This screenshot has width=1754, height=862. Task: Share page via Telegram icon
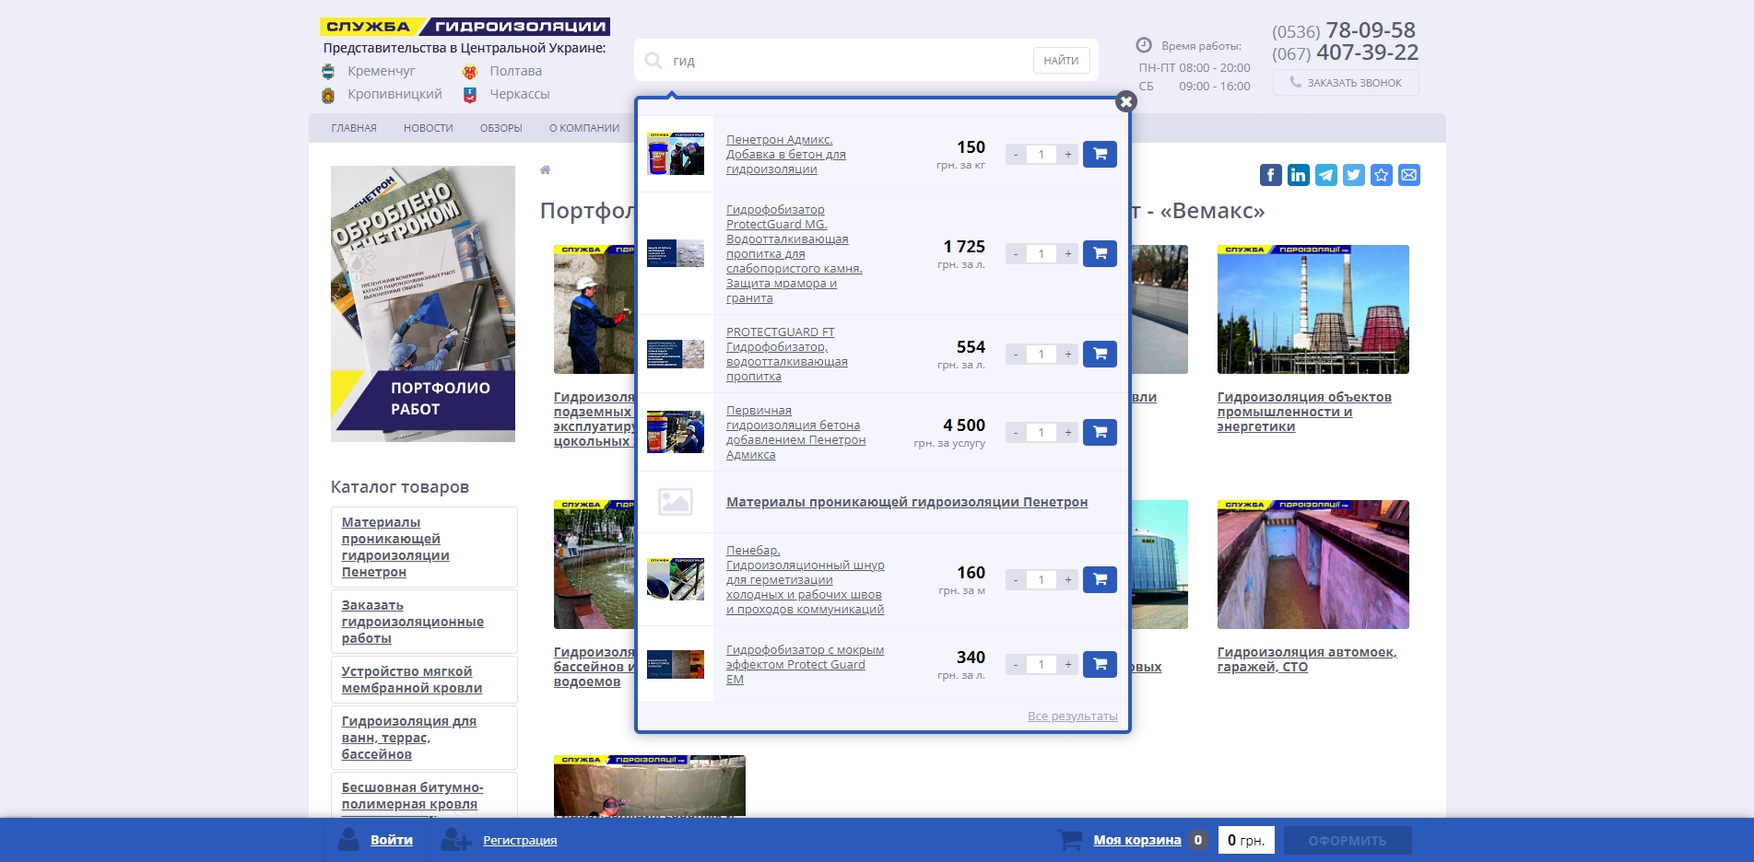tap(1325, 175)
